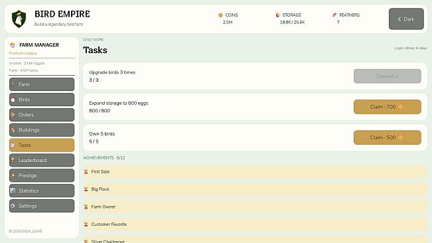The width and height of the screenshot is (432, 243).
Task: View the Statistics page
Action: pyautogui.click(x=42, y=191)
